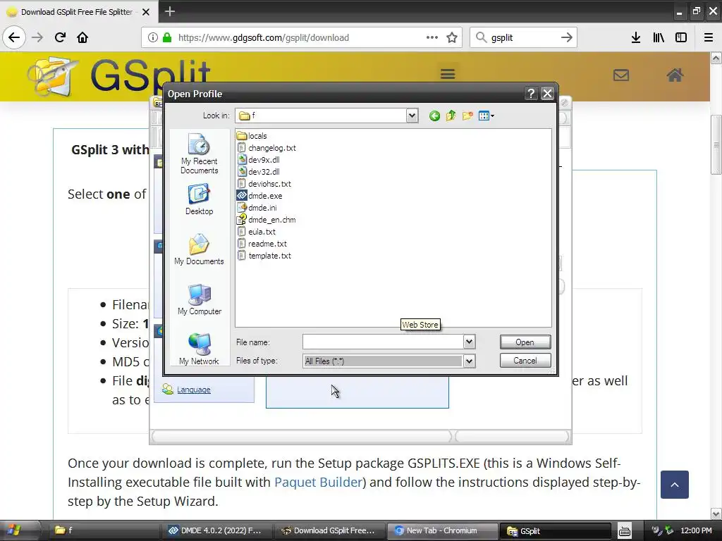722x541 pixels.
Task: Select readme.txt file
Action: 262,243
